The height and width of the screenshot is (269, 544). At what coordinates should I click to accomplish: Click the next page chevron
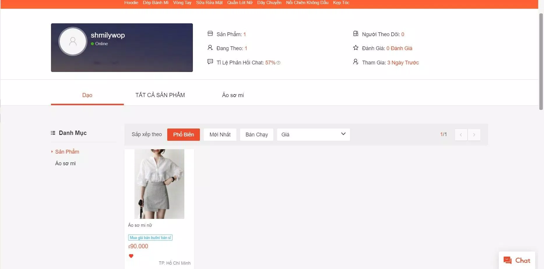(x=474, y=134)
